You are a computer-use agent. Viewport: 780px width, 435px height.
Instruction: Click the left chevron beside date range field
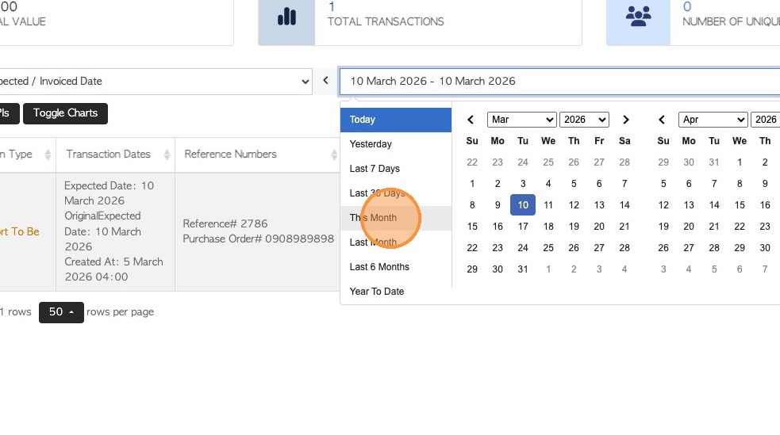325,81
